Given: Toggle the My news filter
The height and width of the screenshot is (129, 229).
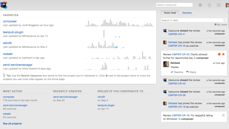Looking at the screenshot, I should [221, 25].
